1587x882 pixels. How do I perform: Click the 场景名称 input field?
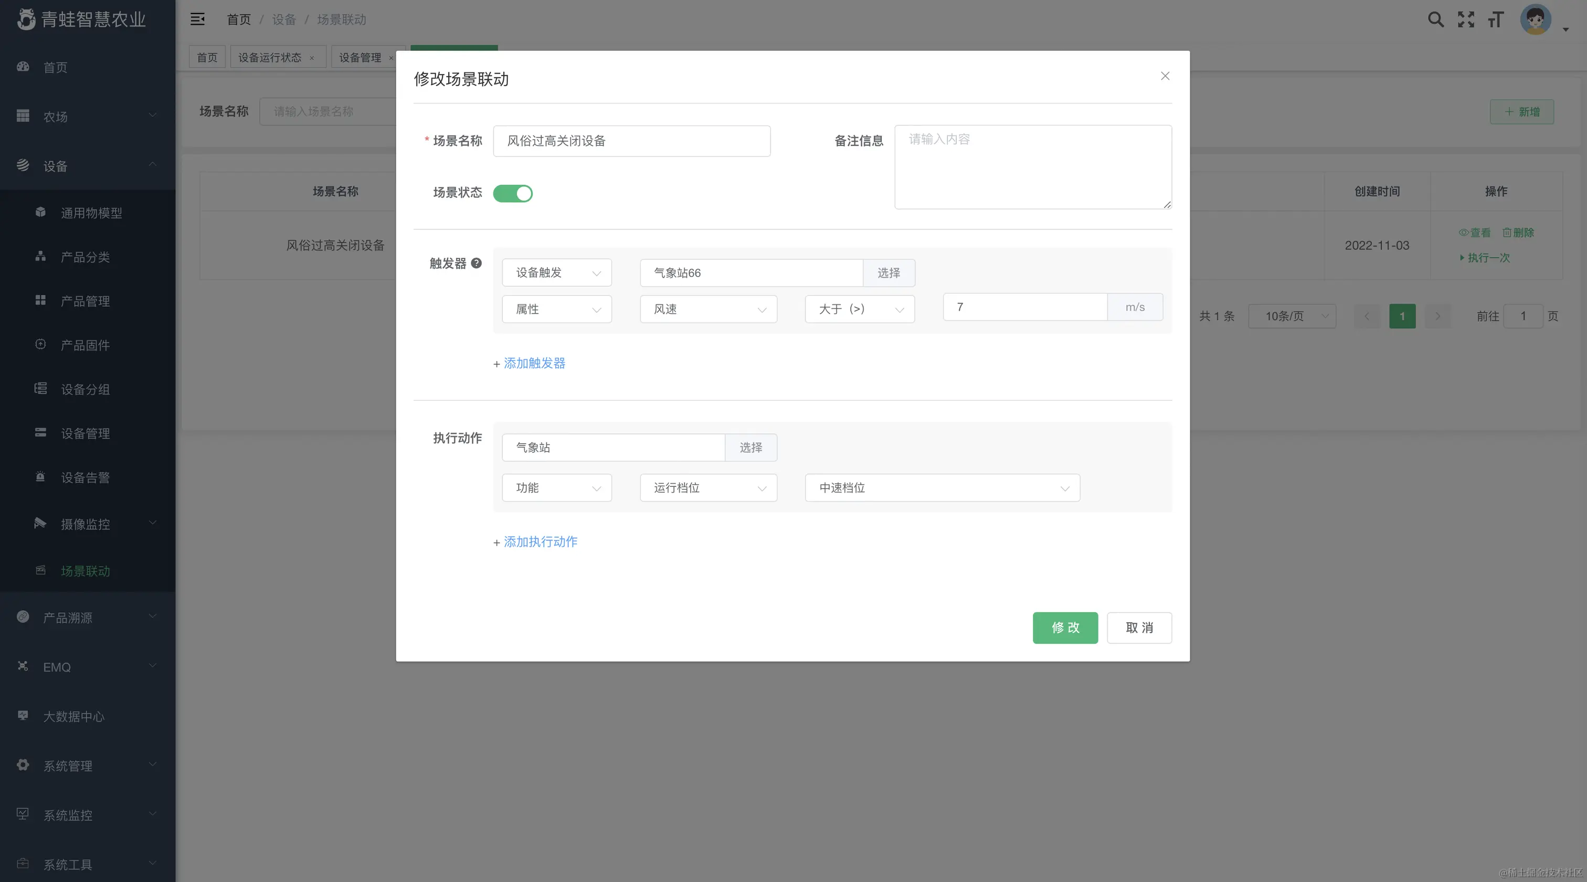pyautogui.click(x=631, y=141)
